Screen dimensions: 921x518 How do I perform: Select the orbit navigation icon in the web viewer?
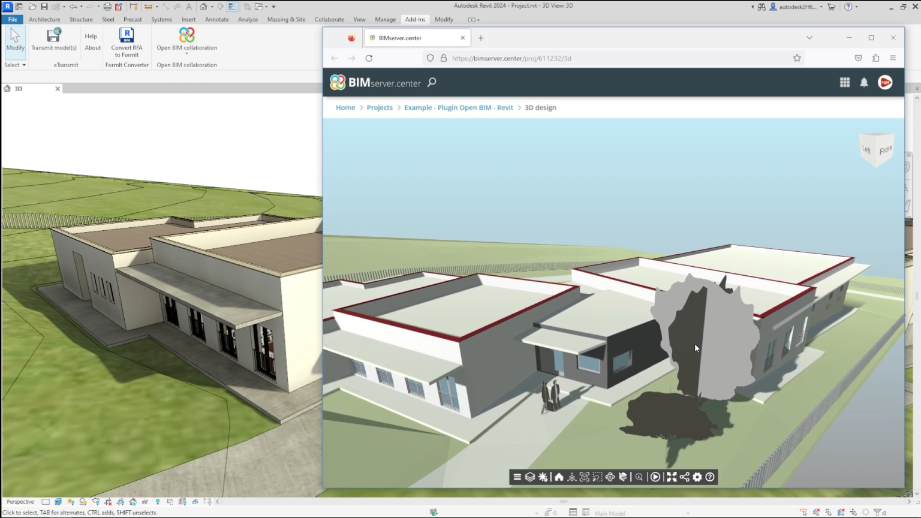pos(610,477)
